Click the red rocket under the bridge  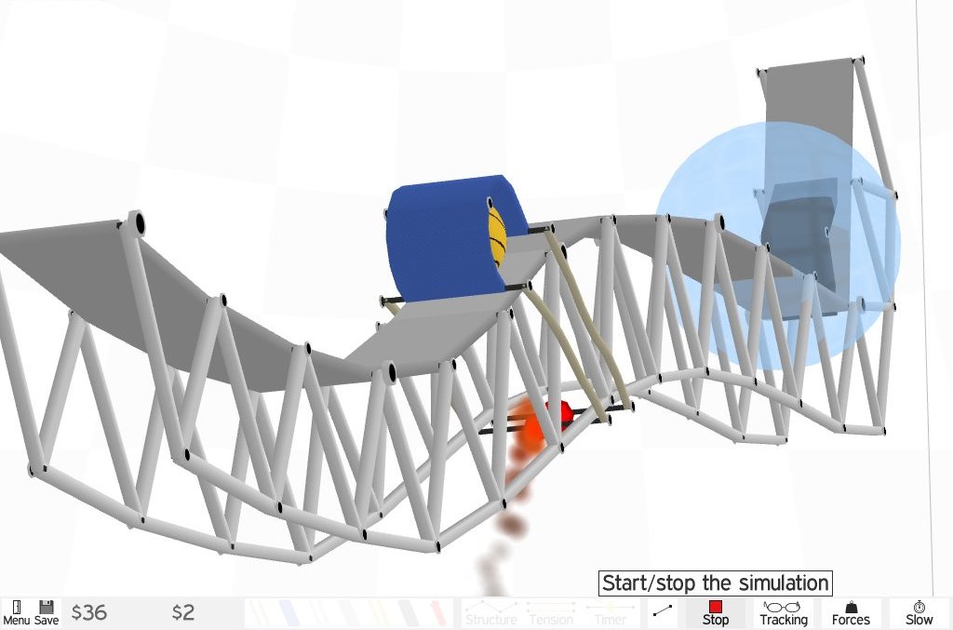563,412
